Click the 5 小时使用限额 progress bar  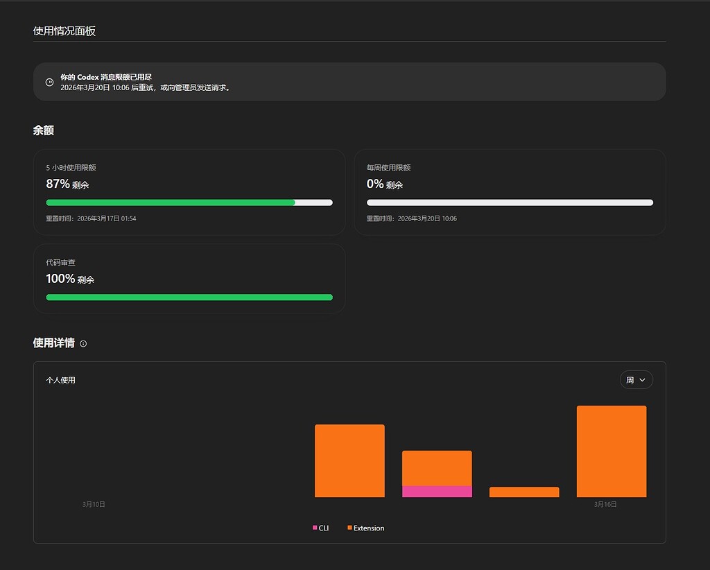coord(189,202)
